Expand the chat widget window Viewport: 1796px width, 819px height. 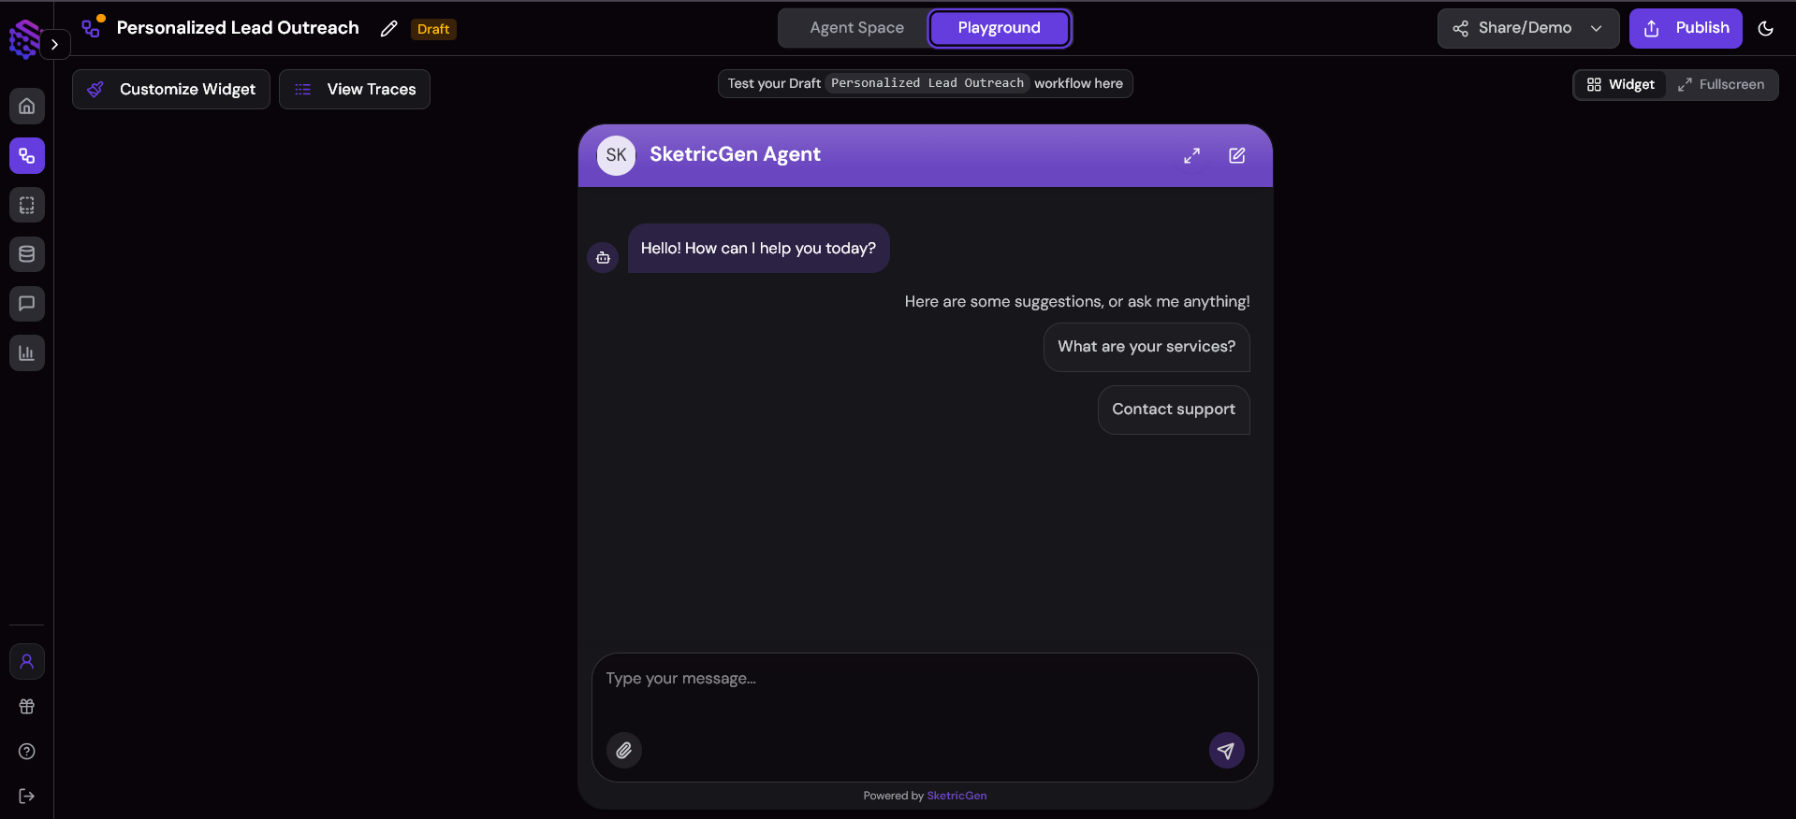tap(1191, 155)
